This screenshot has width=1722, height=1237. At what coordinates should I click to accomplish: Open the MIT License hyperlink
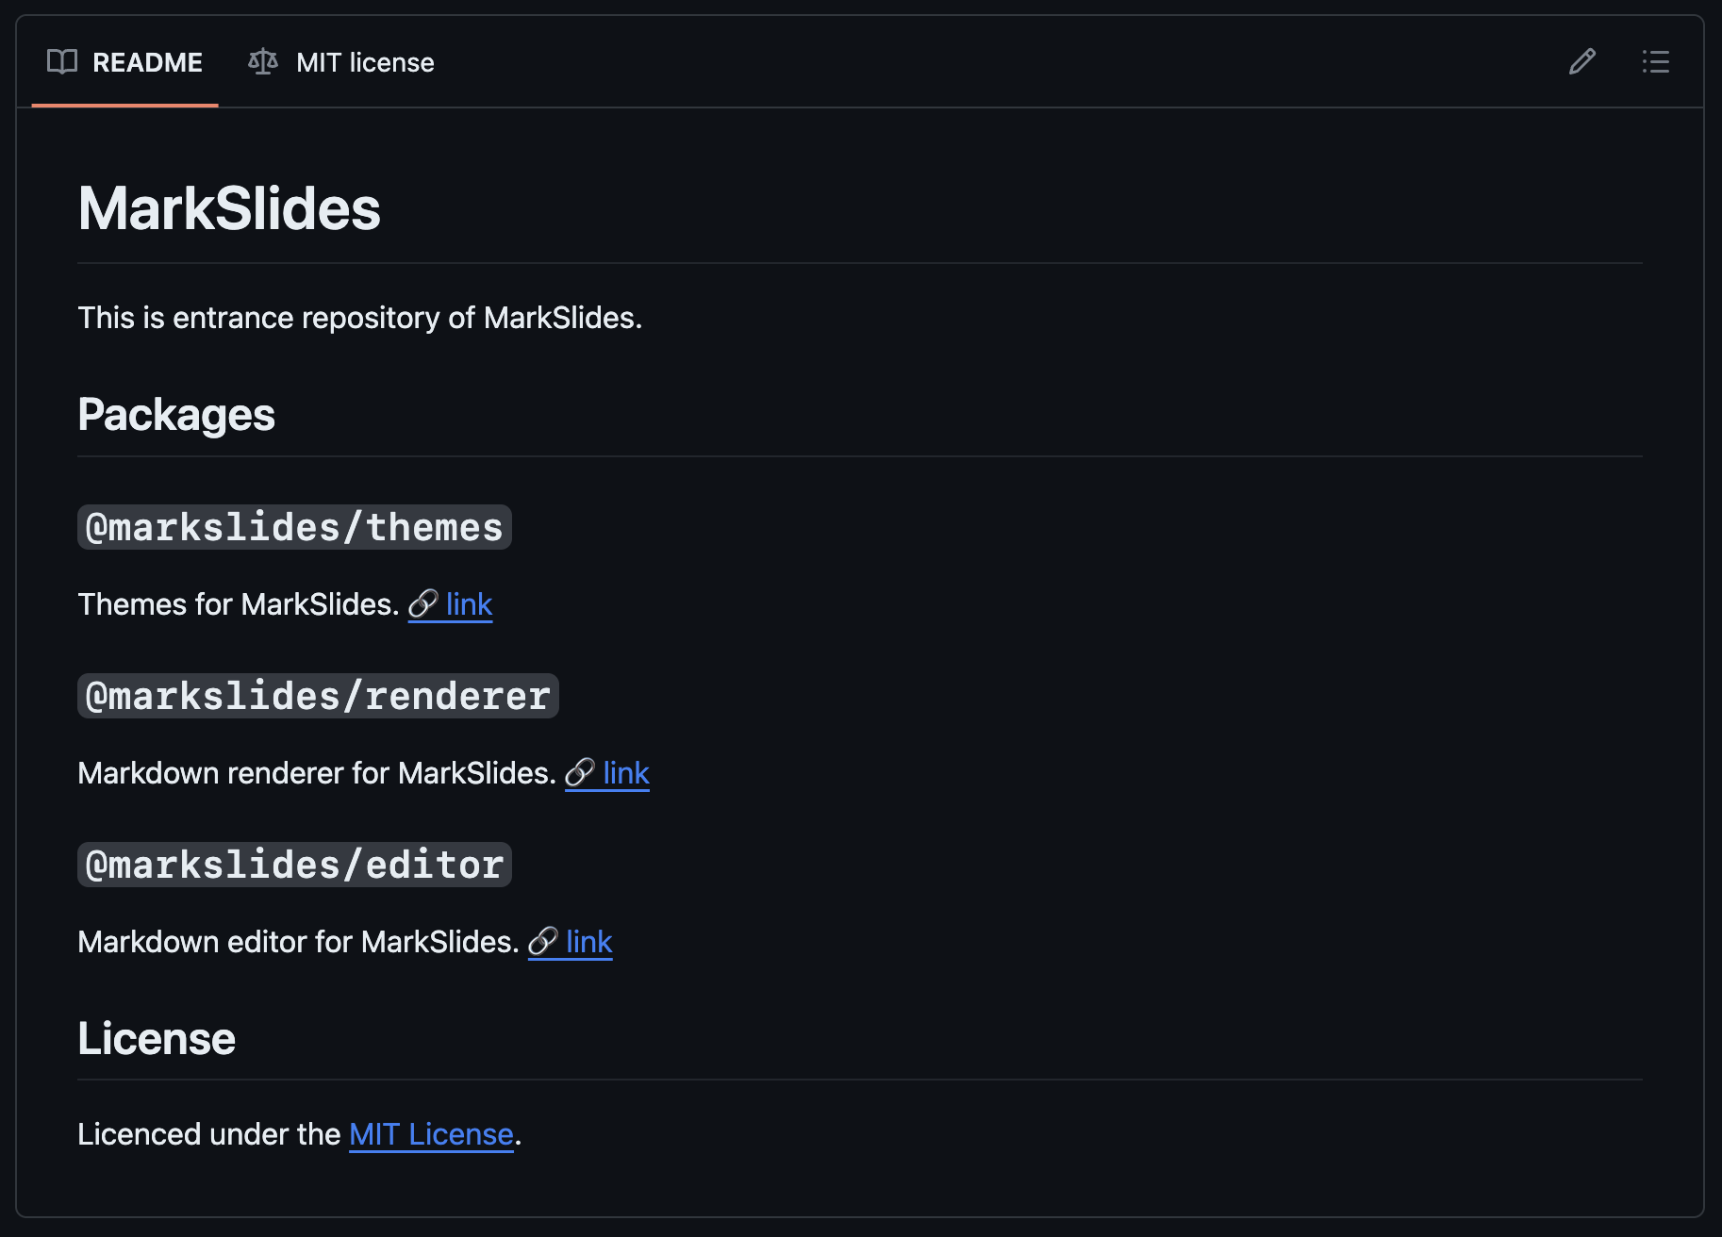[x=431, y=1134]
